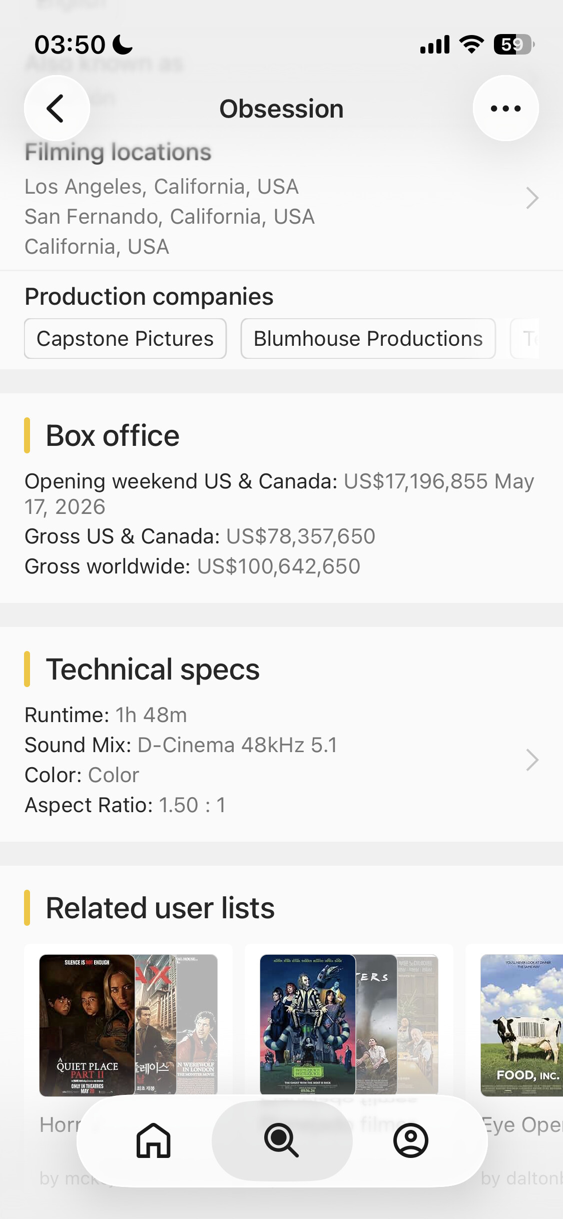Select the Search tab magnifier icon
Screen dimensions: 563x1219
coord(282,1140)
